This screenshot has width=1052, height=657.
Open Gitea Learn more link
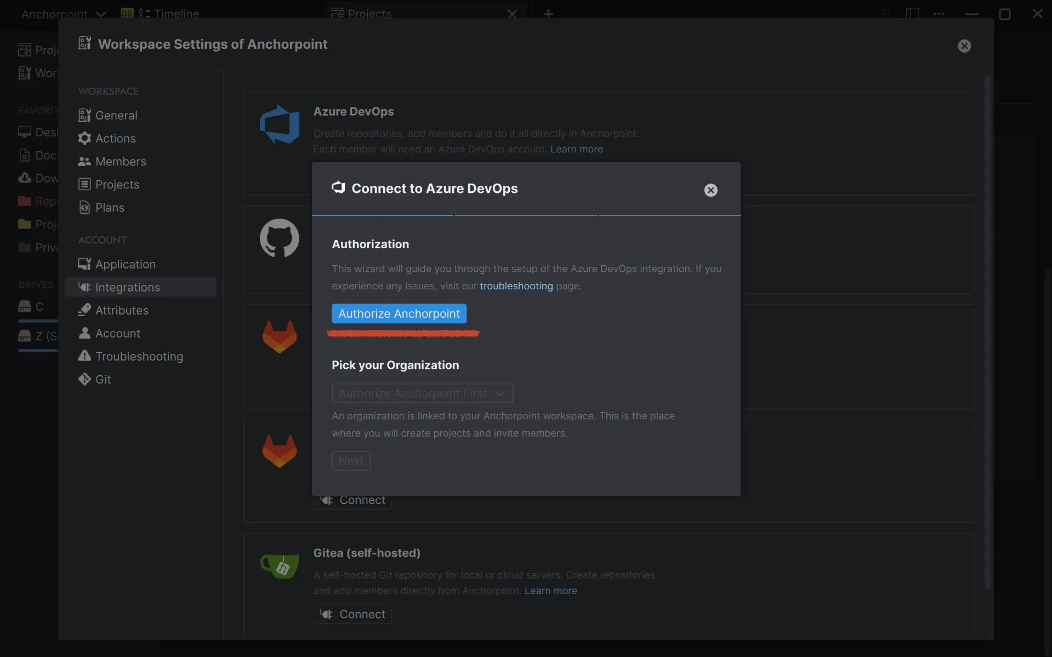550,591
